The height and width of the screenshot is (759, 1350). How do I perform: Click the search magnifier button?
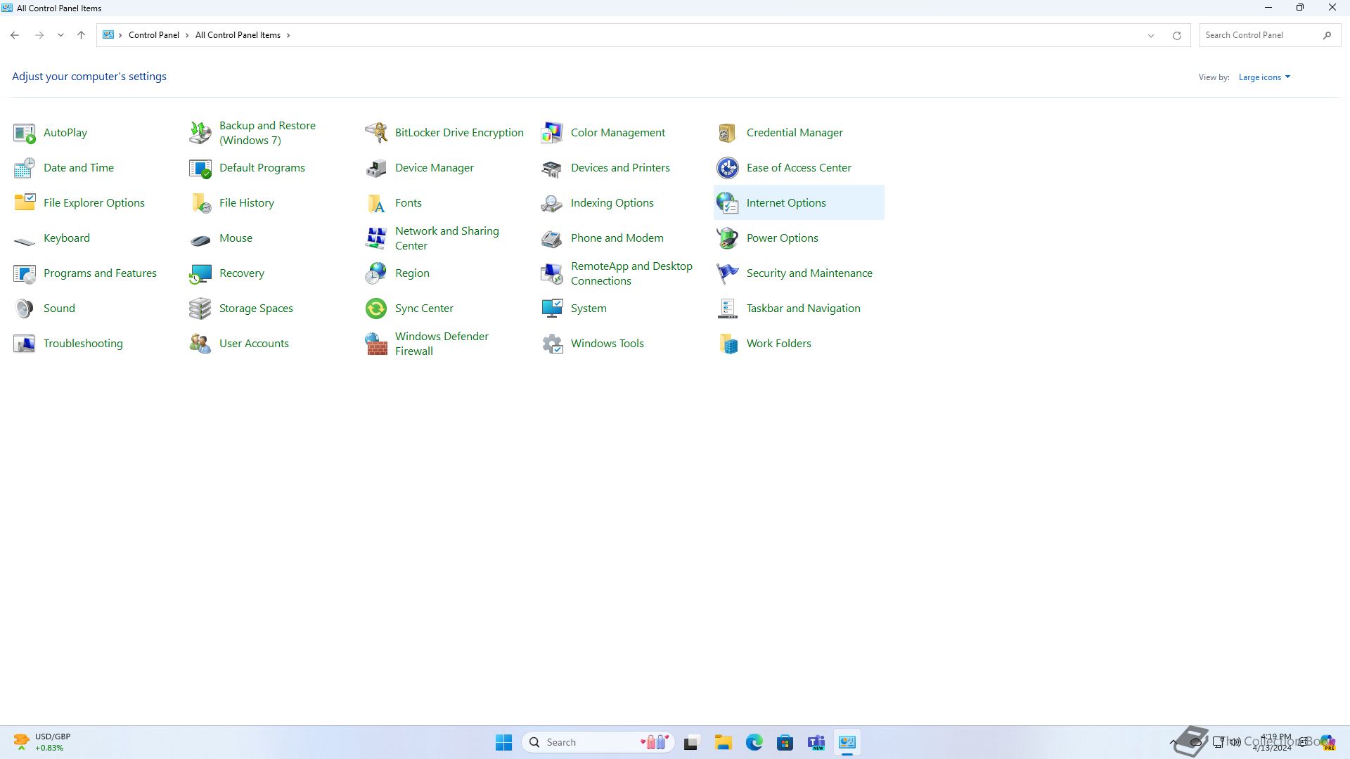(x=1327, y=35)
